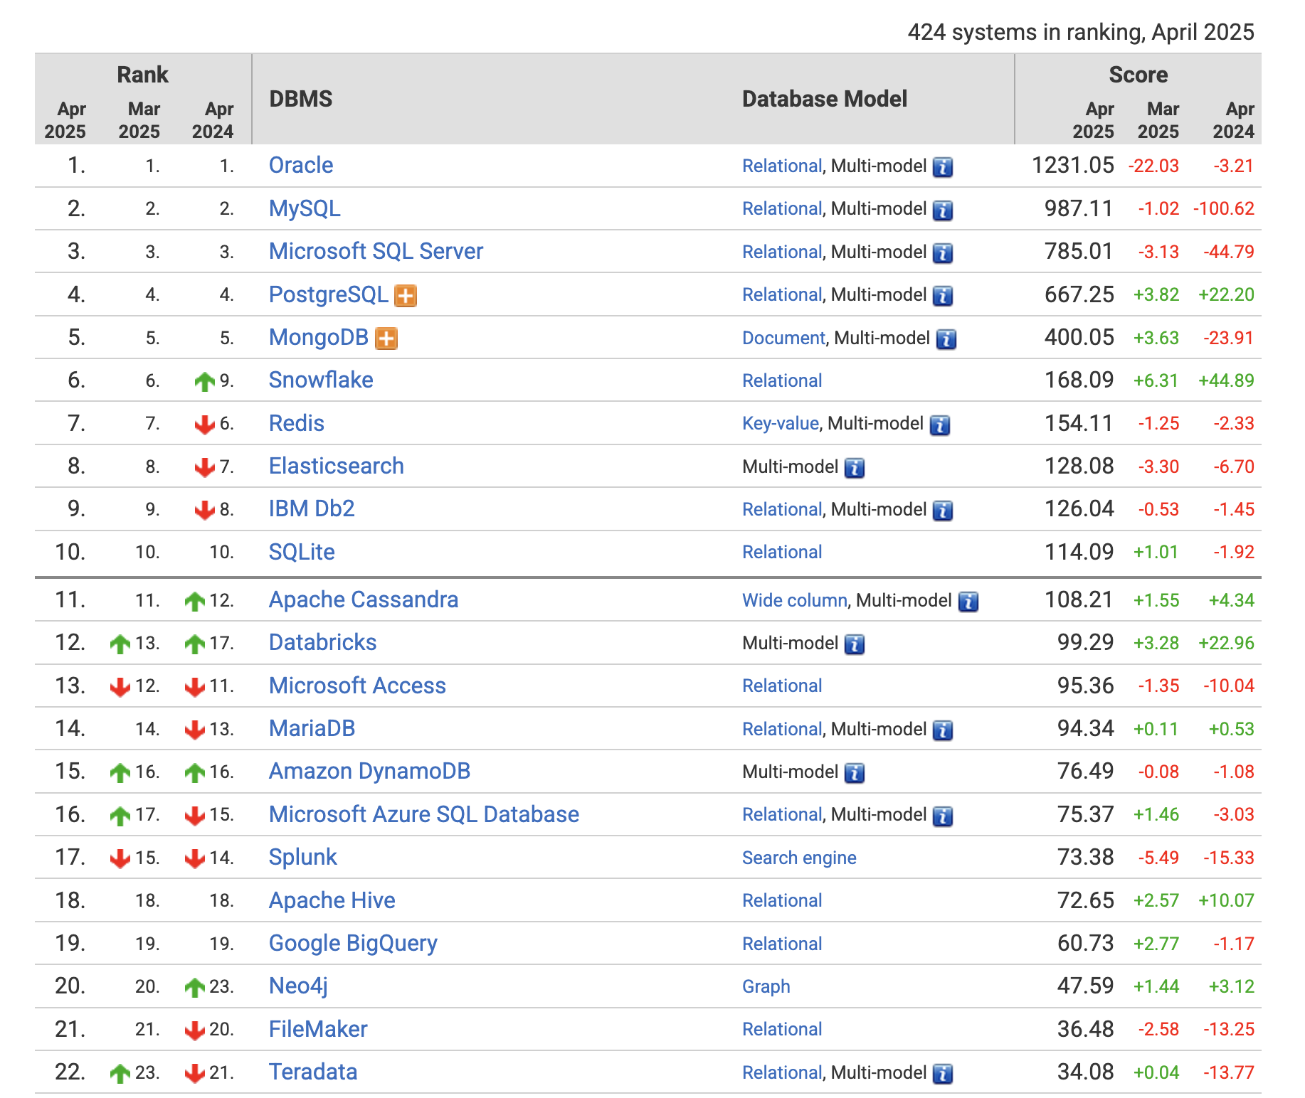Click the info icon in the Redis row
1305x1098 pixels.
[x=939, y=425]
